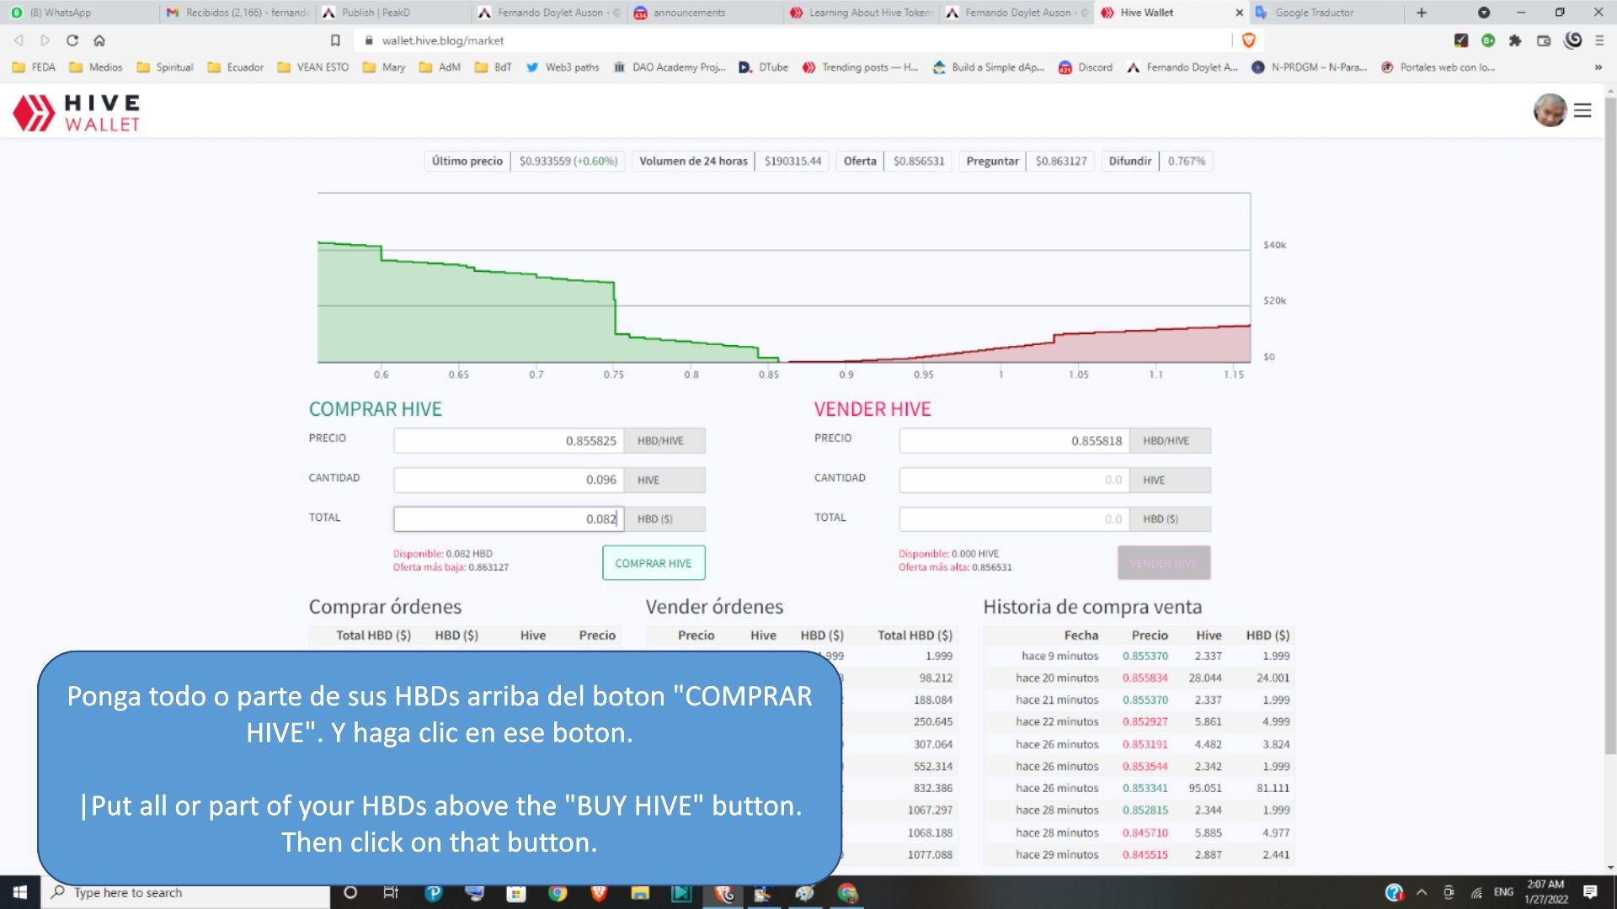Open the Brave Shields lion icon
This screenshot has height=909, width=1617.
click(x=1249, y=40)
